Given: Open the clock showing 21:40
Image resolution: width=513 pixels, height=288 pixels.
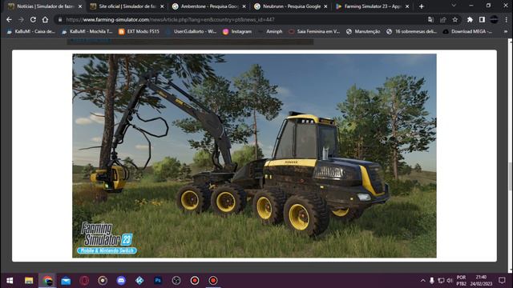Looking at the screenshot, I should (481, 281).
